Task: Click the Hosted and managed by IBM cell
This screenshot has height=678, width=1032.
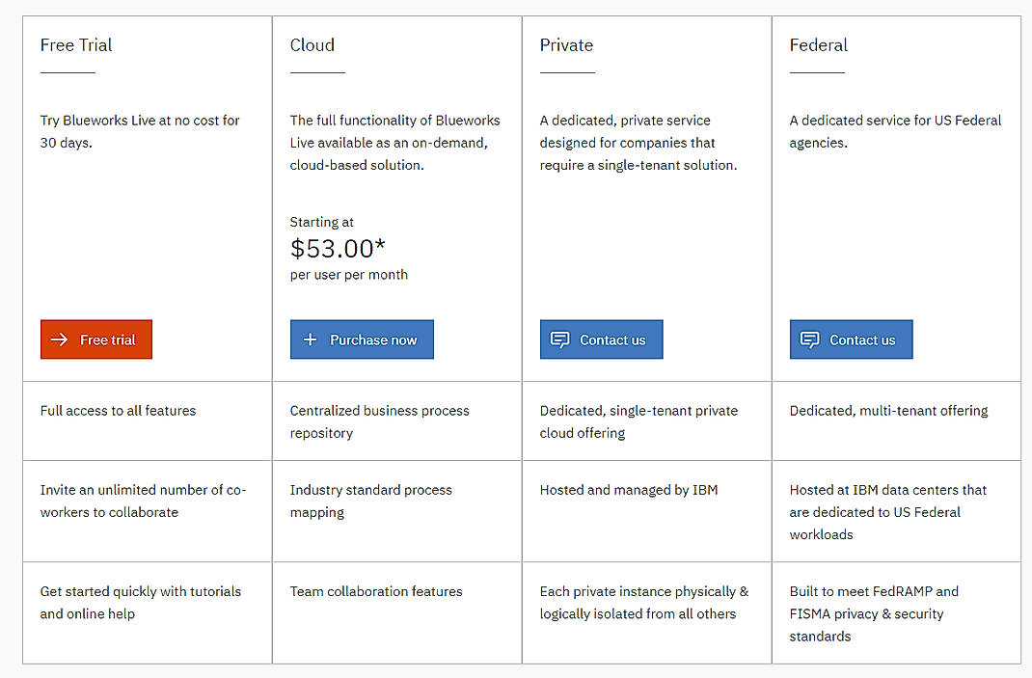Action: pos(628,490)
